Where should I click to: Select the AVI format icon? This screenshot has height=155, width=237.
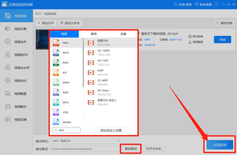[56, 73]
